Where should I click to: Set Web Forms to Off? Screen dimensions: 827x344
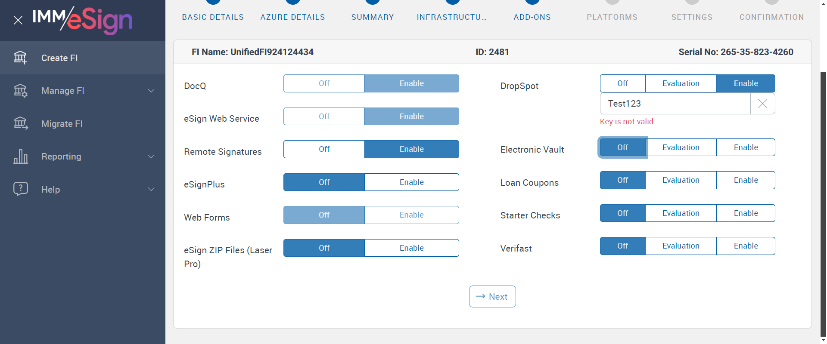(x=324, y=215)
